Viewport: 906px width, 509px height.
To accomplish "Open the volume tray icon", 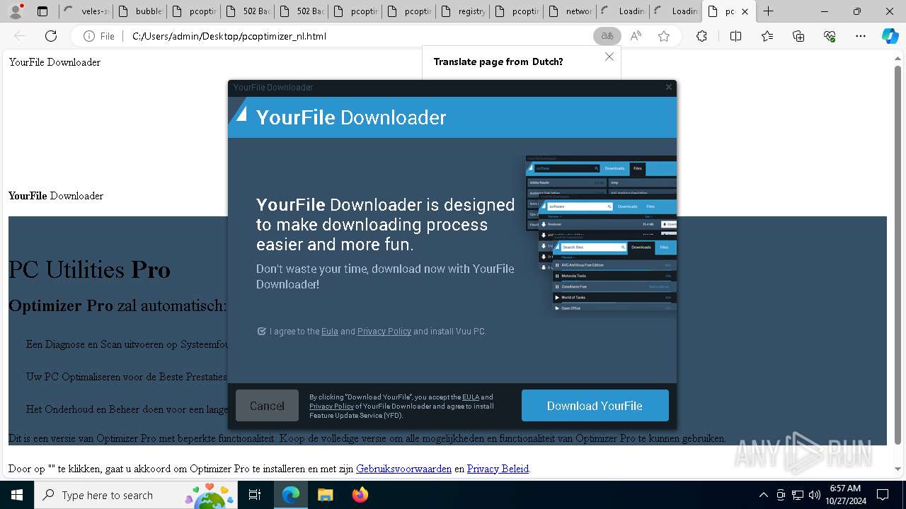I will pyautogui.click(x=815, y=495).
